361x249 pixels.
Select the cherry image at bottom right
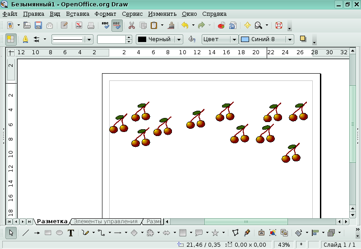tap(291, 153)
